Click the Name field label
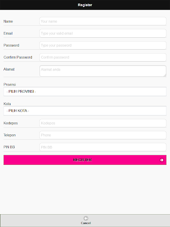This screenshot has width=170, height=227. 8,21
